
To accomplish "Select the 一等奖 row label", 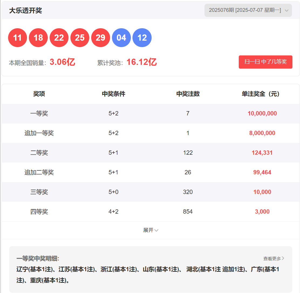I will click(39, 113).
